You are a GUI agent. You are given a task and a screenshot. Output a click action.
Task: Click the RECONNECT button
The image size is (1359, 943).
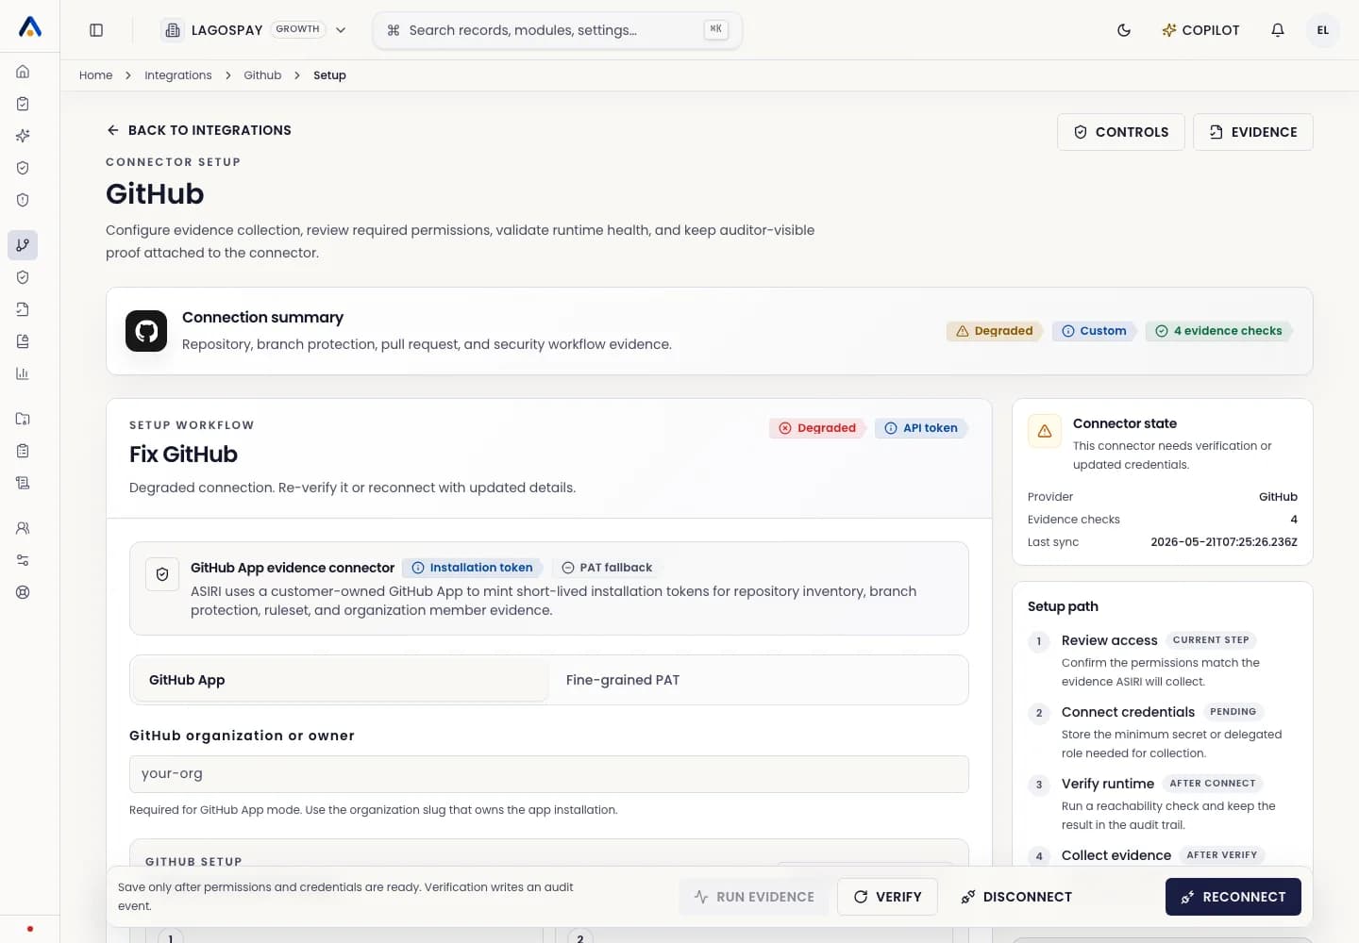tap(1233, 897)
